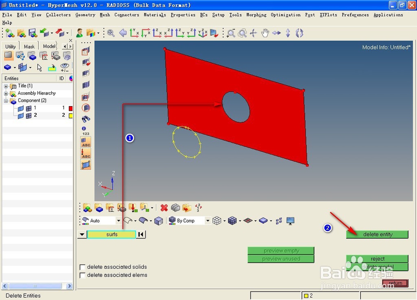Image resolution: width=417 pixels, height=300 pixels.
Task: Click the circle zoom magnifier icon
Action: [x=242, y=33]
